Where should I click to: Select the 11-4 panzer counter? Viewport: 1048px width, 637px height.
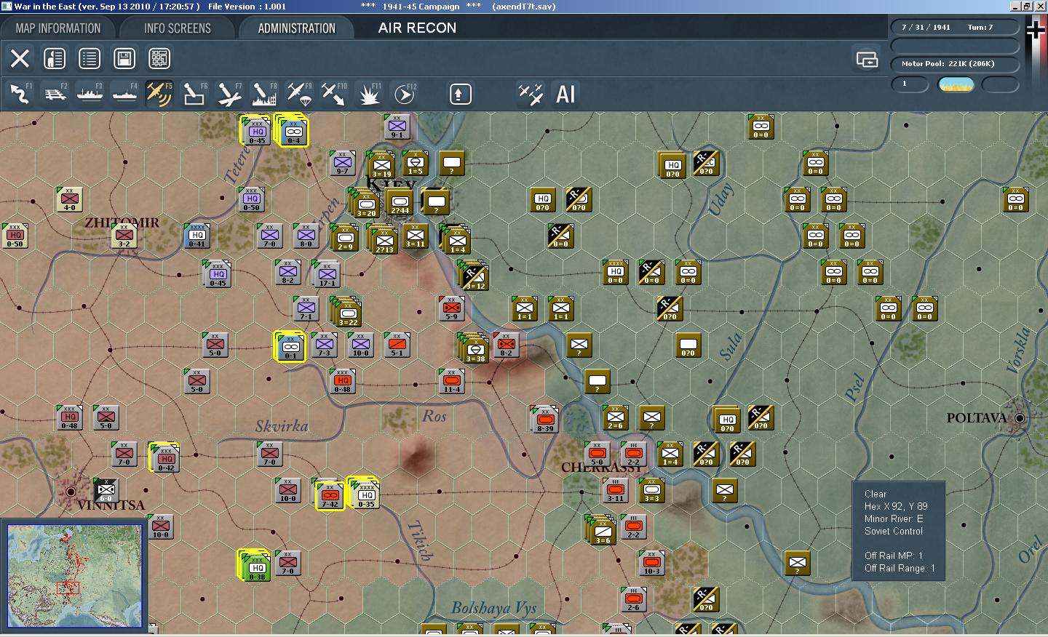tap(452, 381)
